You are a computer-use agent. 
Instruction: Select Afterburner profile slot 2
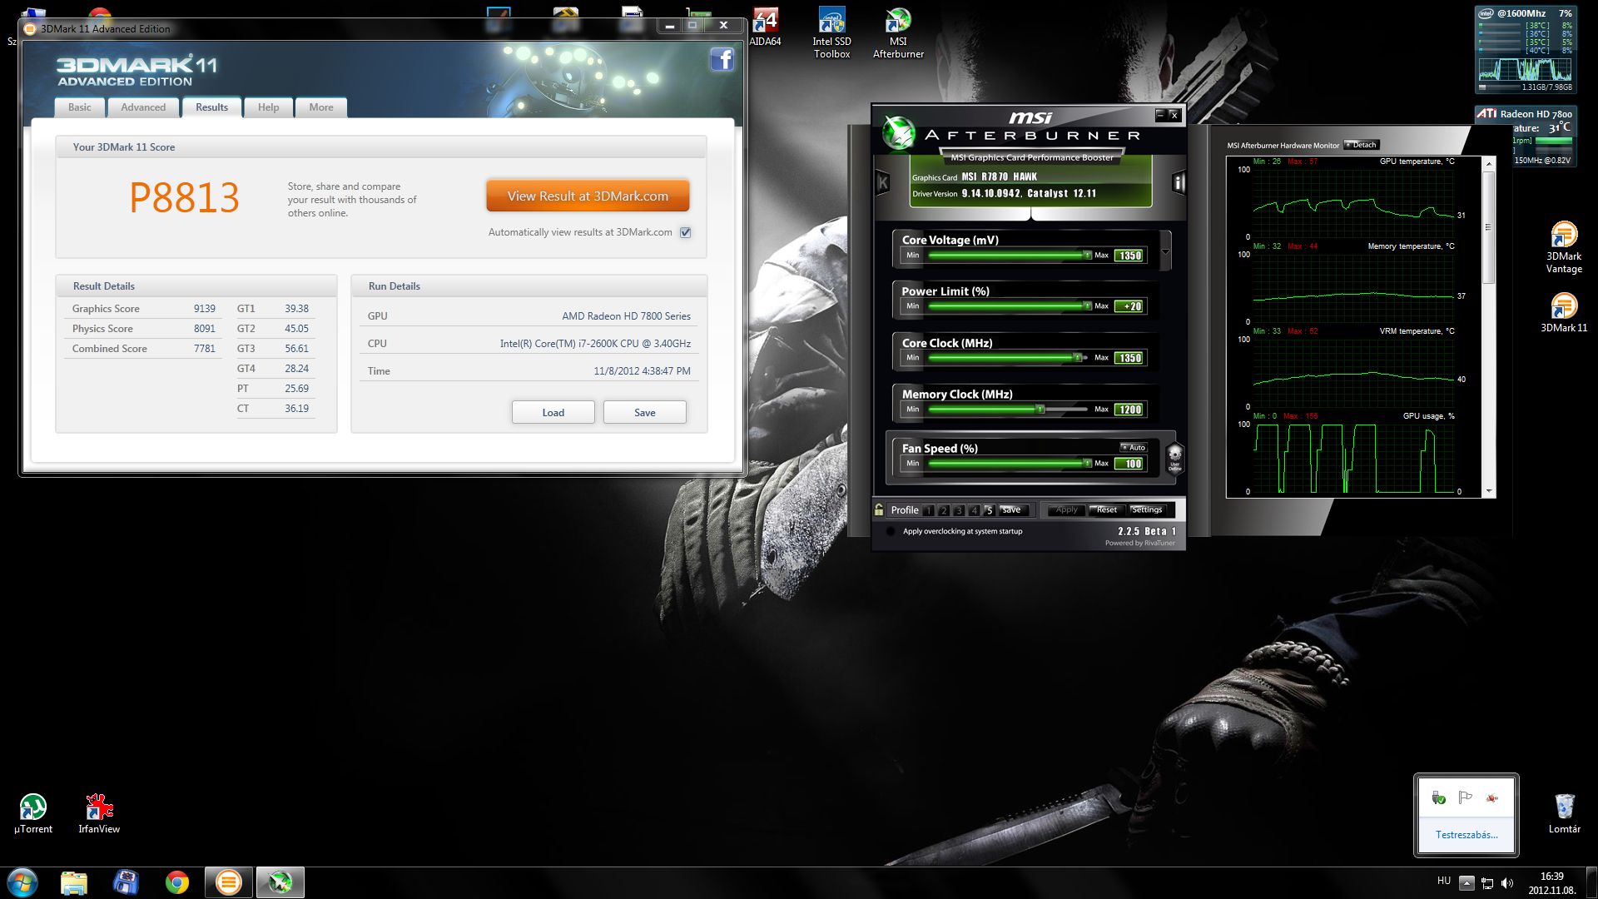[x=944, y=510]
